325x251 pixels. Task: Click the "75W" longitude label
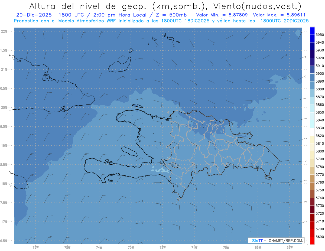click(x=67, y=247)
